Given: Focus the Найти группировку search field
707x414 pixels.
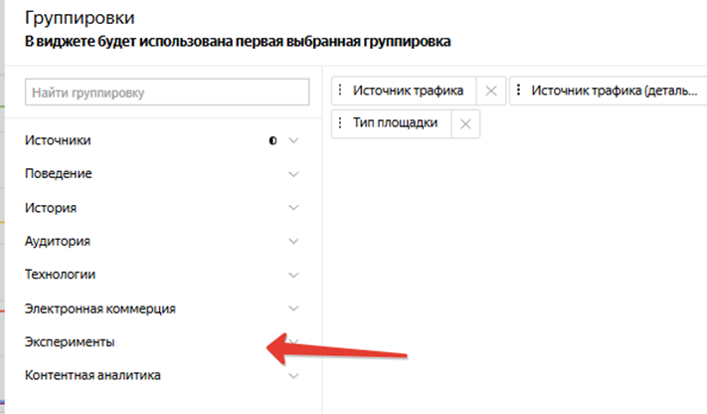Looking at the screenshot, I should tap(168, 93).
